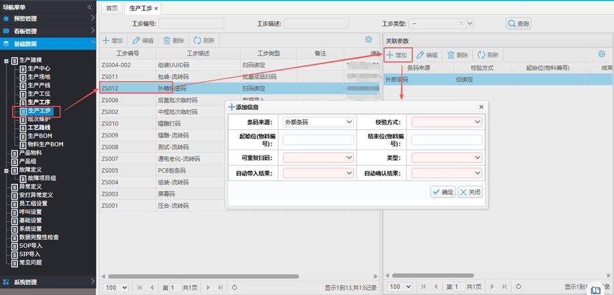The width and height of the screenshot is (614, 295).
Task: Select 生产工序 in the tree
Action: click(x=39, y=102)
